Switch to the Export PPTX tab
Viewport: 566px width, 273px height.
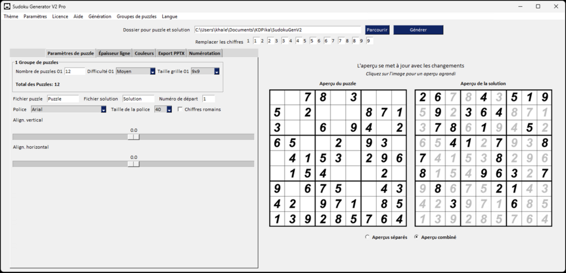click(171, 53)
